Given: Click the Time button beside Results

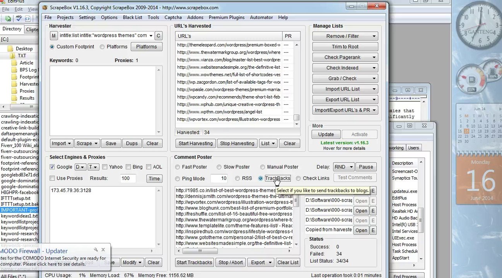Looking at the screenshot, I should click(154, 178).
